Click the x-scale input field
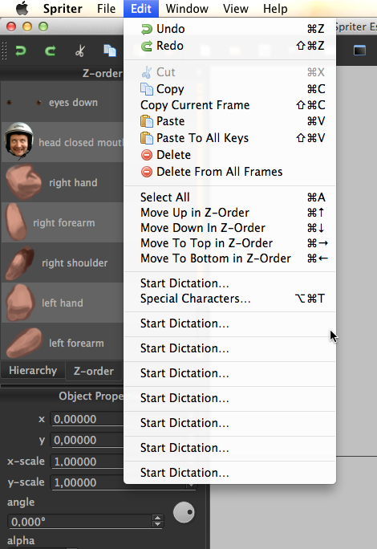Screen dimensions: 377x549 click(87, 462)
